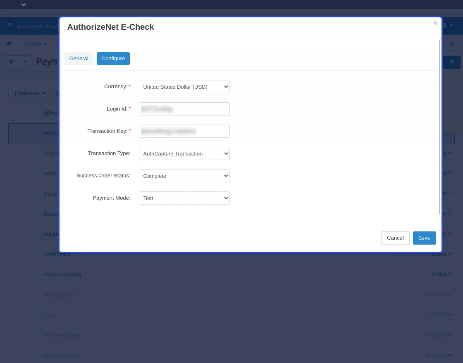Image resolution: width=463 pixels, height=363 pixels.
Task: Click the storefront cart icon
Action: pyautogui.click(x=9, y=25)
